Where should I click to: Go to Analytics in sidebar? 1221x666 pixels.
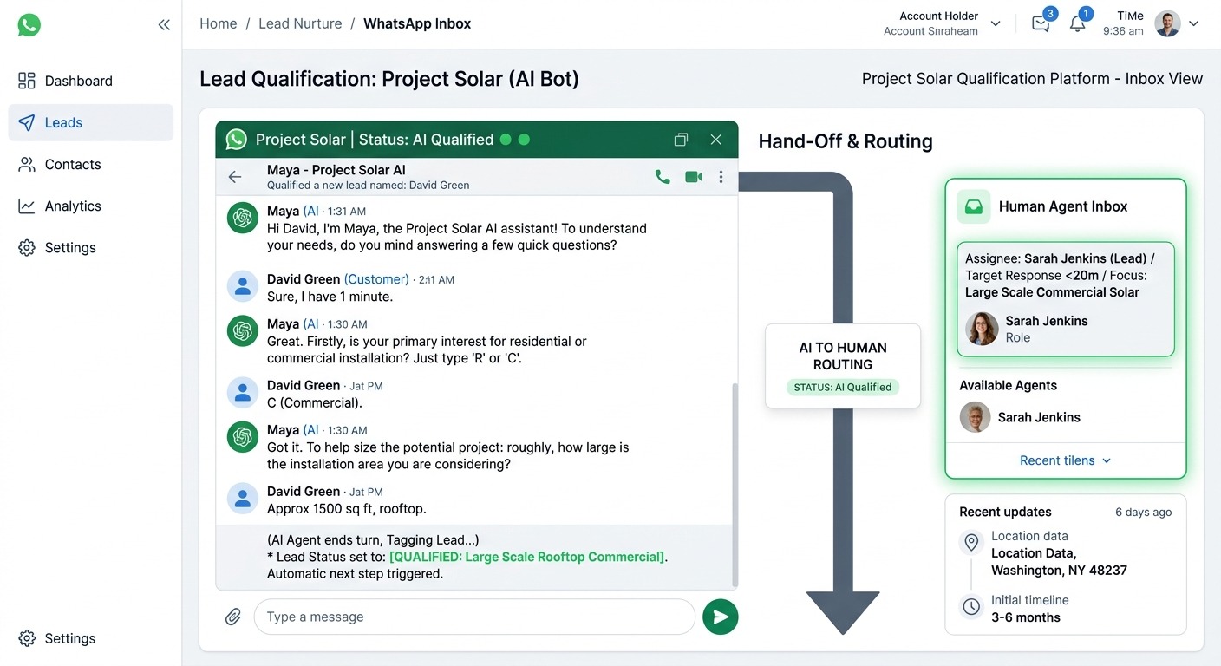(x=91, y=206)
